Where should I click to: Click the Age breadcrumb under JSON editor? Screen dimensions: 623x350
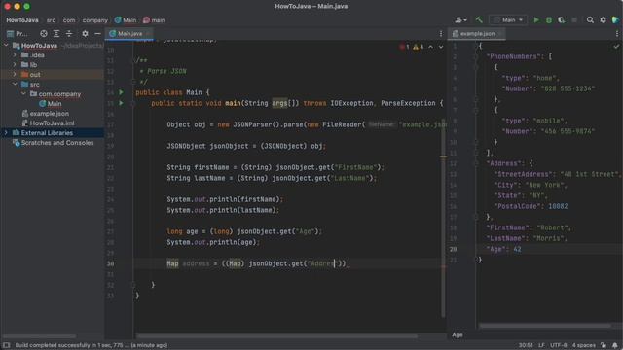tap(458, 334)
